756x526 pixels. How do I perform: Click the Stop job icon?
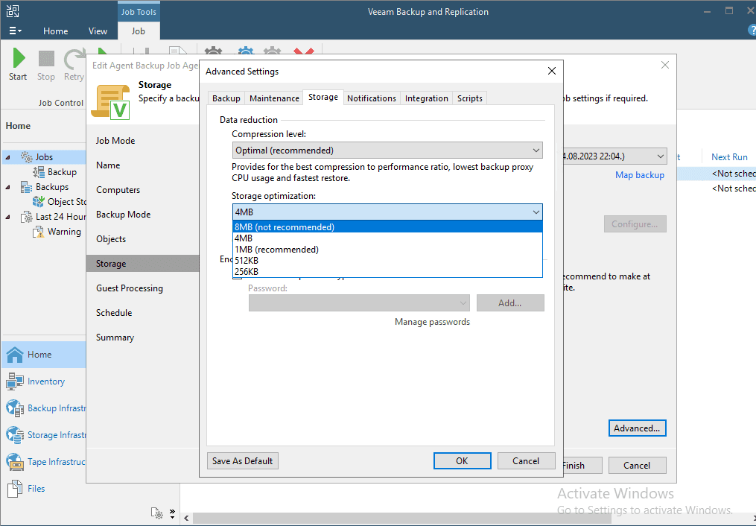pos(46,59)
